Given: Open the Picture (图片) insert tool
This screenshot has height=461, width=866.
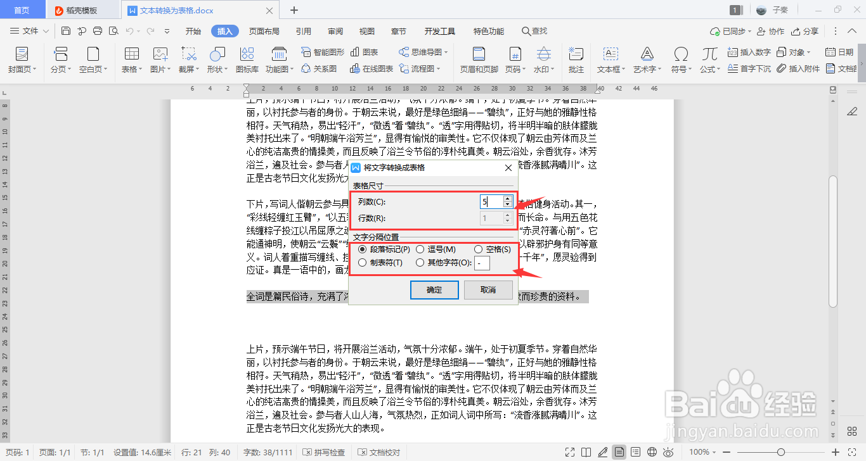Looking at the screenshot, I should coord(160,60).
